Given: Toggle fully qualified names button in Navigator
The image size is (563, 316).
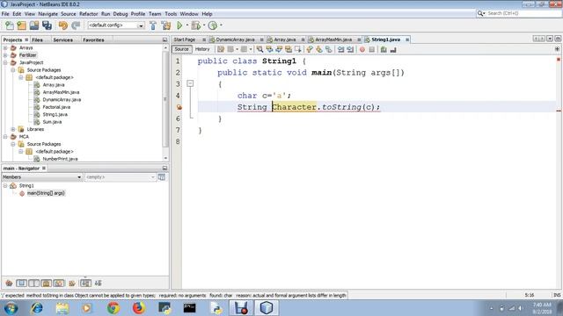Looking at the screenshot, I should pos(72,284).
